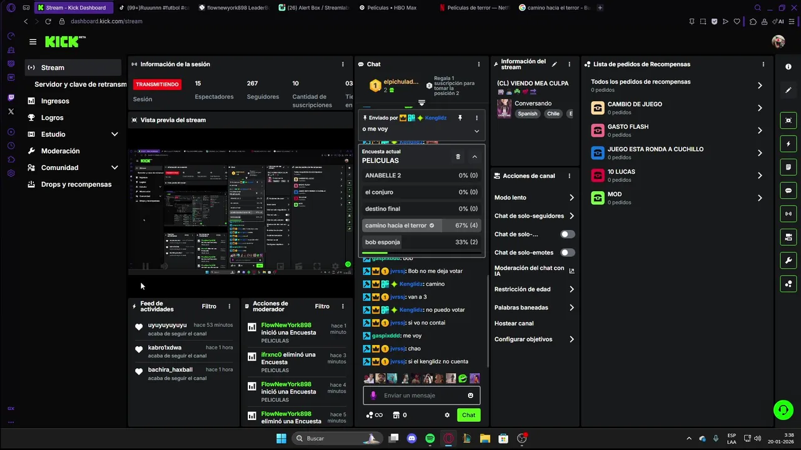
Task: Click Hostear canal
Action: pyautogui.click(x=514, y=324)
